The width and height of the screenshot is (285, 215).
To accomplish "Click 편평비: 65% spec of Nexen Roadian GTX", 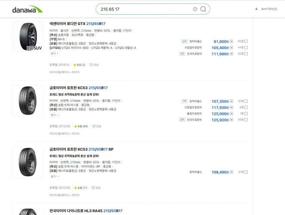I will pyautogui.click(x=102, y=30).
